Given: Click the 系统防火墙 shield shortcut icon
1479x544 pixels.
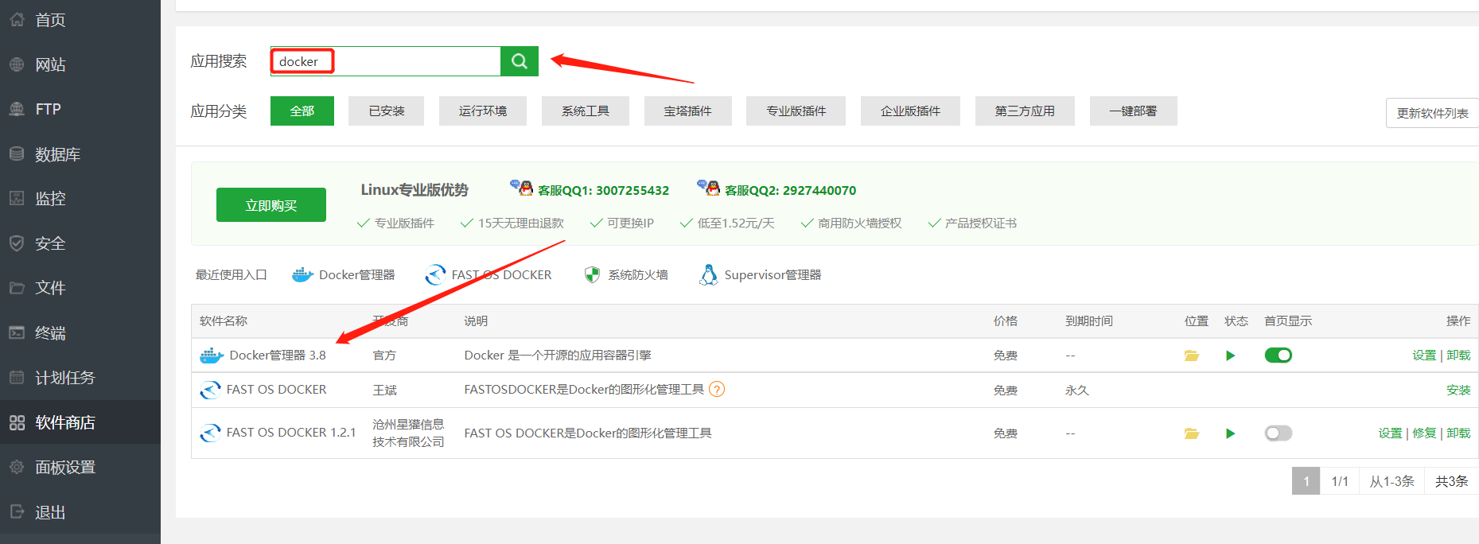Looking at the screenshot, I should (592, 275).
